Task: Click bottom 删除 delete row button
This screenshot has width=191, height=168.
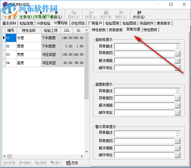Action: point(25,163)
